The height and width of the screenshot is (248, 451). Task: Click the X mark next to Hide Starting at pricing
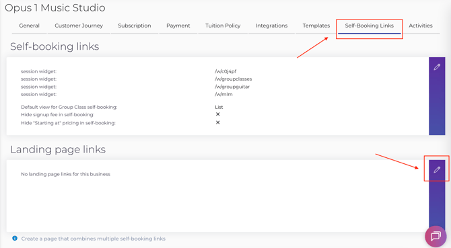point(217,122)
